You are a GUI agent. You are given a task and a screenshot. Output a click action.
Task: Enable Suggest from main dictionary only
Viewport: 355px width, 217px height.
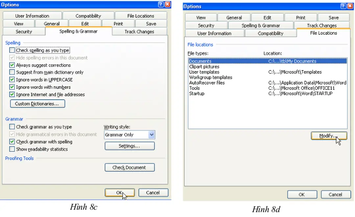point(12,72)
